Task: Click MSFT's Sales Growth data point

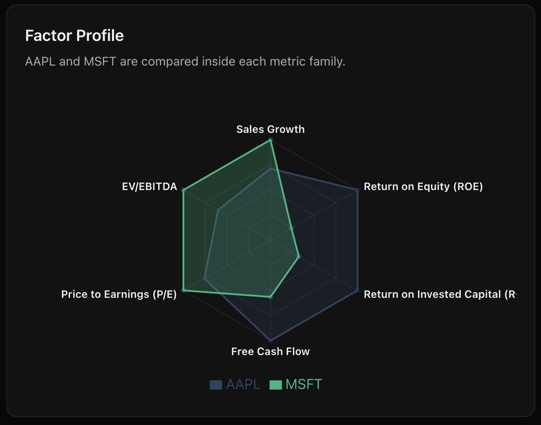Action: pos(270,140)
